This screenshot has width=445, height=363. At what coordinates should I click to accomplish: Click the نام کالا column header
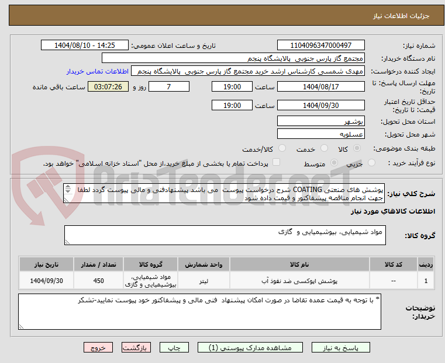(299, 264)
